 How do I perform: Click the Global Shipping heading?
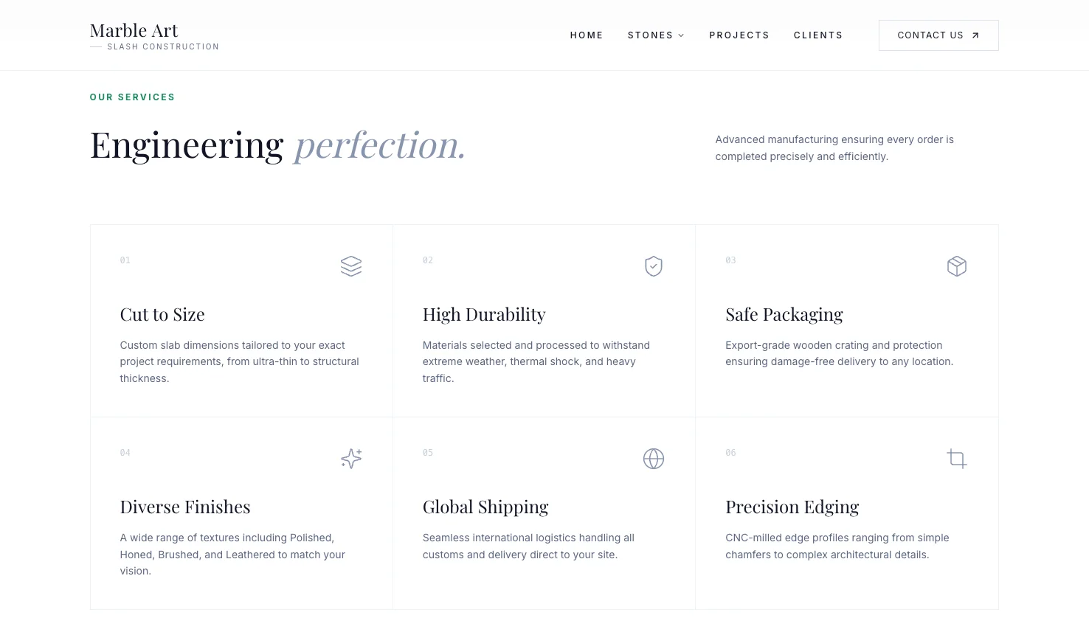tap(485, 507)
